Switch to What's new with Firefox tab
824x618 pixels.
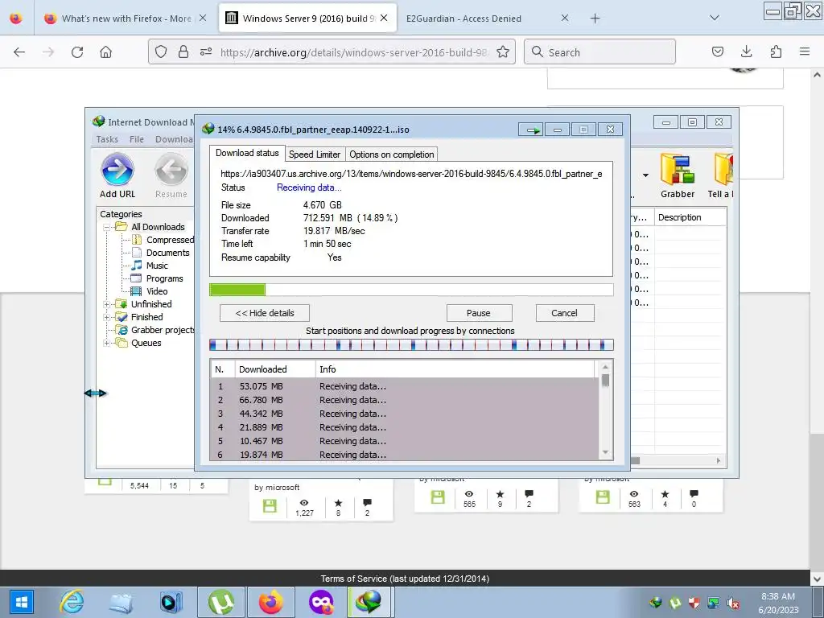tap(126, 19)
